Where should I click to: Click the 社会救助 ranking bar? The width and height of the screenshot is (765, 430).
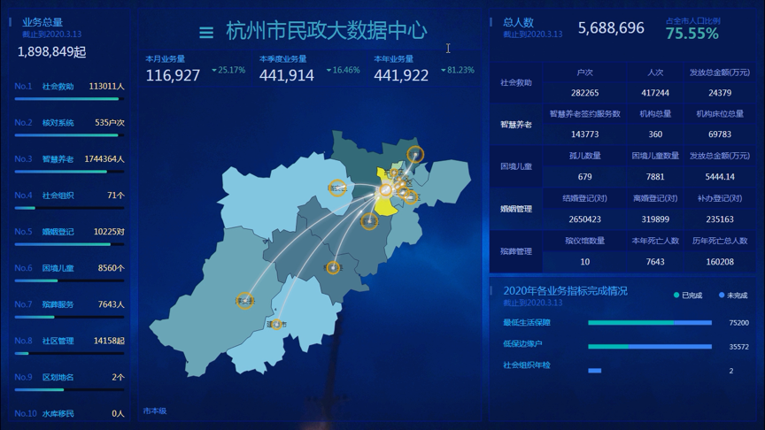(69, 99)
